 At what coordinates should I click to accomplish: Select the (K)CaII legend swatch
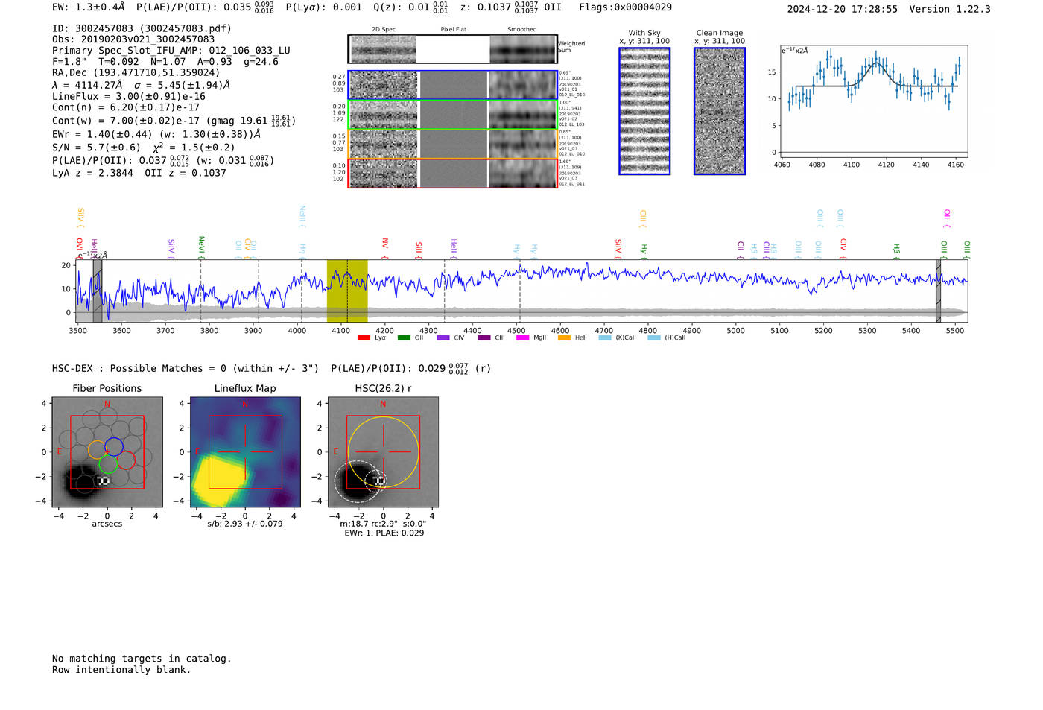tap(605, 338)
